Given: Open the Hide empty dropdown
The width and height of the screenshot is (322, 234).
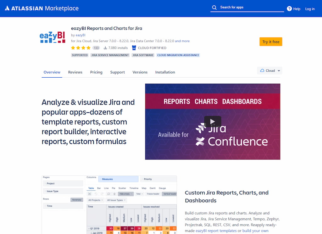Looking at the screenshot, I should 125,194.
